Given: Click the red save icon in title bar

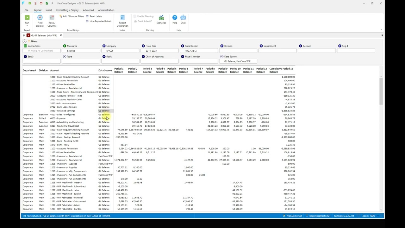Looking at the screenshot, I should pyautogui.click(x=41, y=3).
